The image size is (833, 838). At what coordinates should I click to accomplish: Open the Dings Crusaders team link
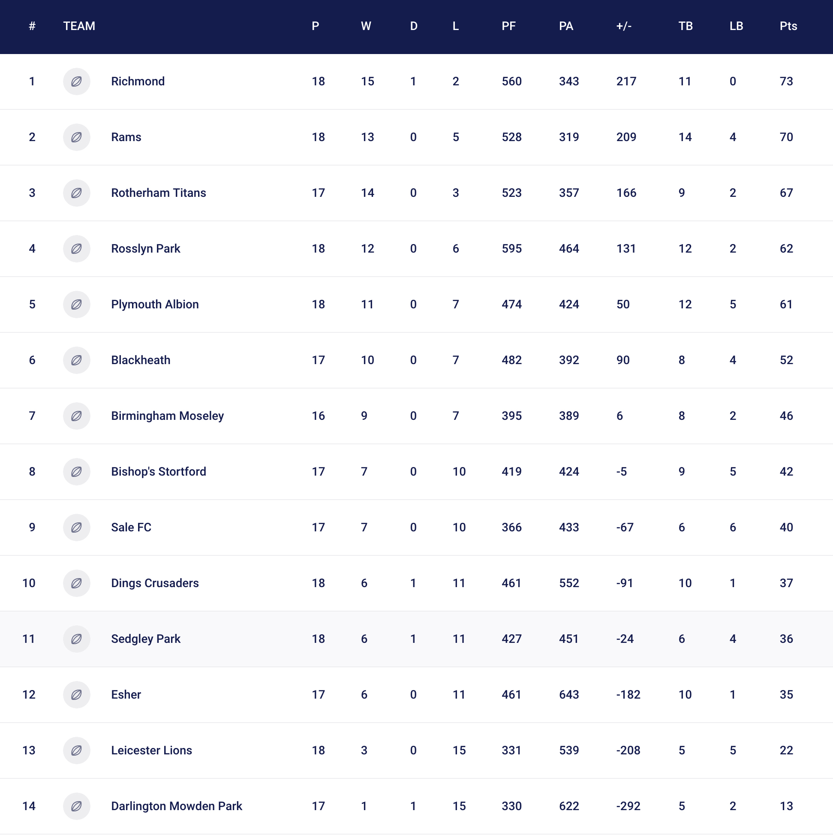(155, 583)
